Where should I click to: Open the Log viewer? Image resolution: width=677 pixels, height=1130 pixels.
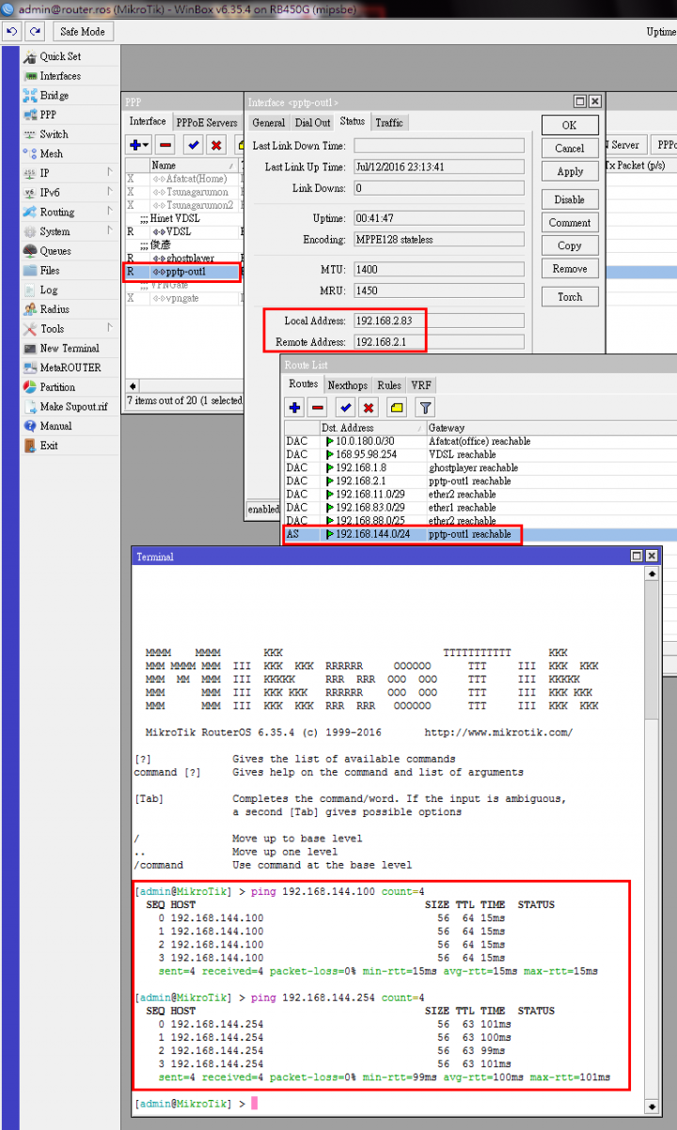[49, 290]
